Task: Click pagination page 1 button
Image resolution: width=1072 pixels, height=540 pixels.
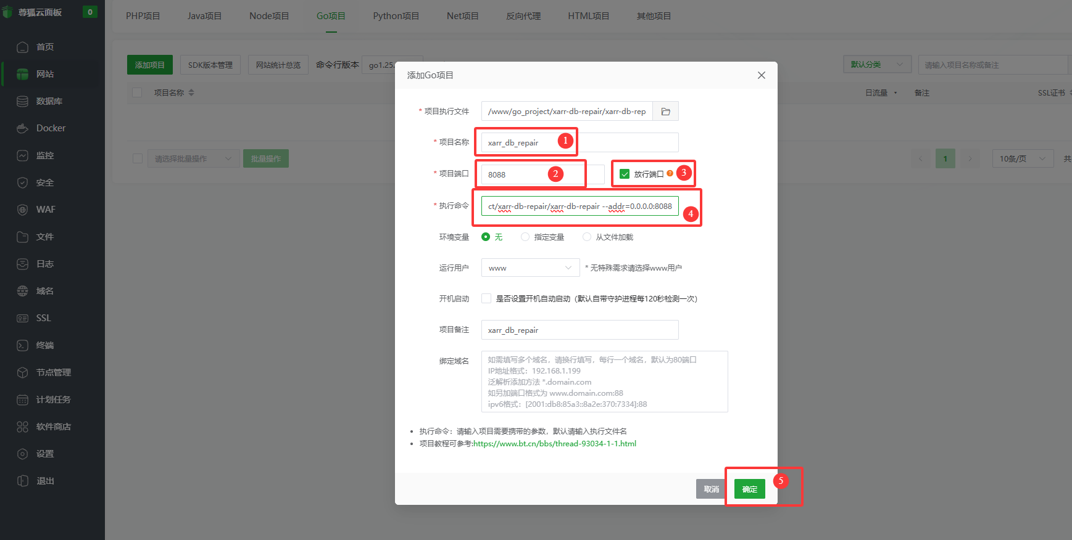Action: [x=945, y=158]
